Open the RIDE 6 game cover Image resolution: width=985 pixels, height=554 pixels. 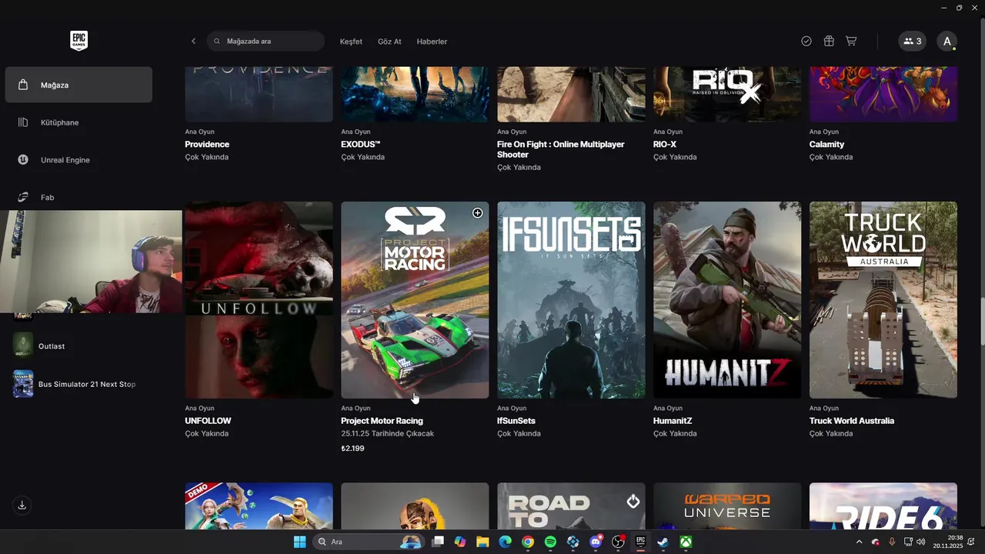tap(883, 506)
